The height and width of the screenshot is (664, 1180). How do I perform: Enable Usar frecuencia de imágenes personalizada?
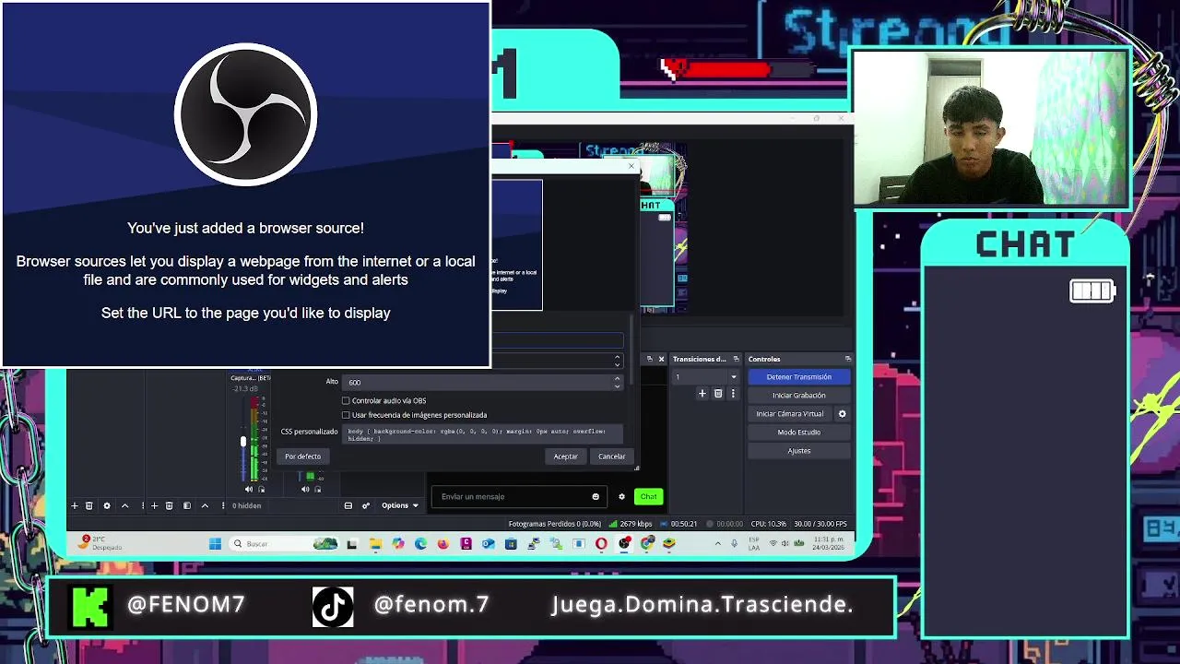(346, 415)
